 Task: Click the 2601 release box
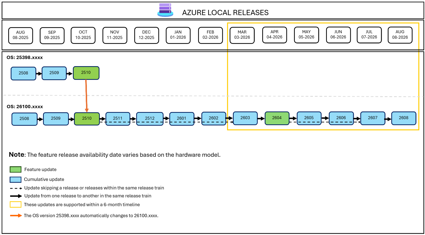(182, 119)
